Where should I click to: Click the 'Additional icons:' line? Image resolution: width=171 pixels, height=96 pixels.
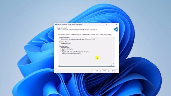[x=65, y=47]
